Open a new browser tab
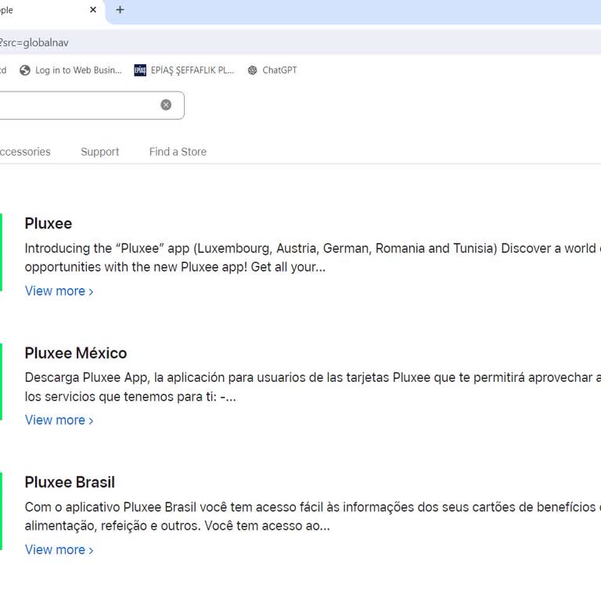The height and width of the screenshot is (601, 601). (x=120, y=10)
